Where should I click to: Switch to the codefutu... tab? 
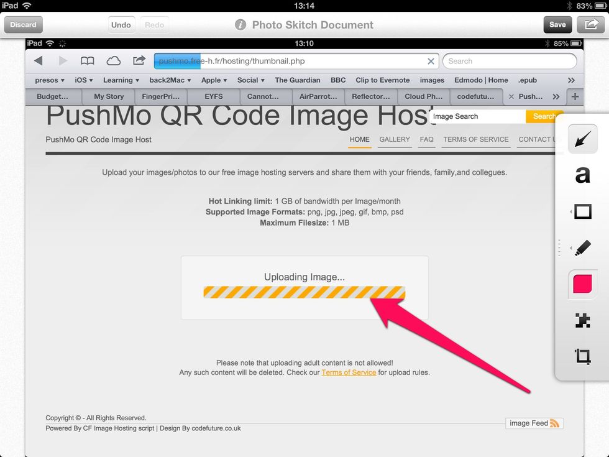475,96
